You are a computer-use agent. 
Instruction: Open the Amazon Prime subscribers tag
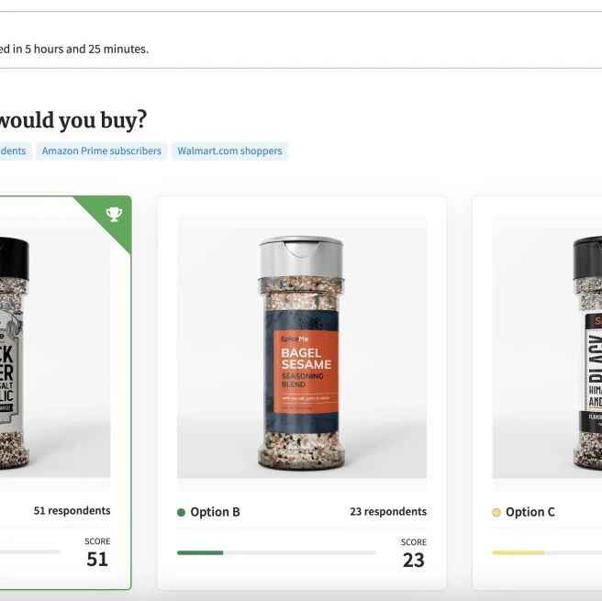click(102, 150)
